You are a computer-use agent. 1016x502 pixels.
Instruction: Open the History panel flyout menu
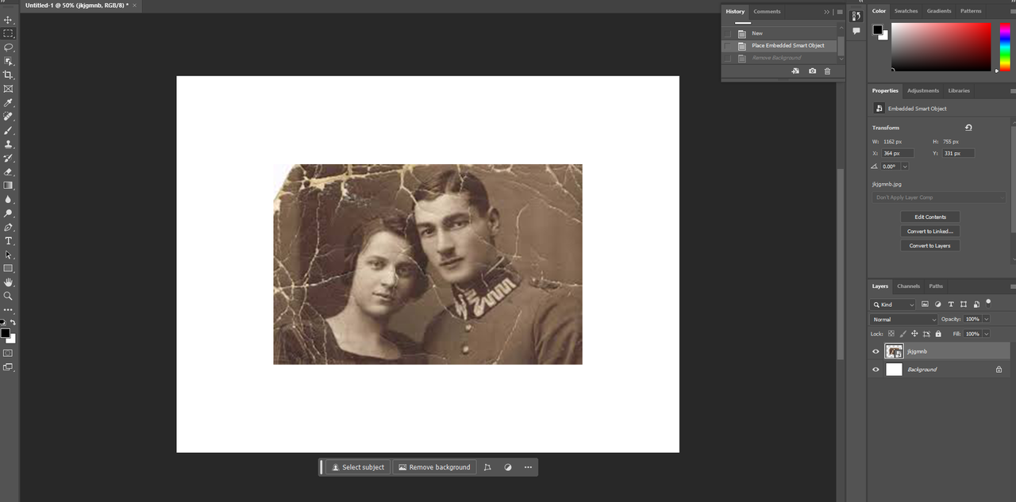pos(840,12)
